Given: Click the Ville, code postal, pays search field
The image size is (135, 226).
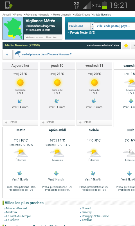Looking at the screenshot, I should coord(115,26).
